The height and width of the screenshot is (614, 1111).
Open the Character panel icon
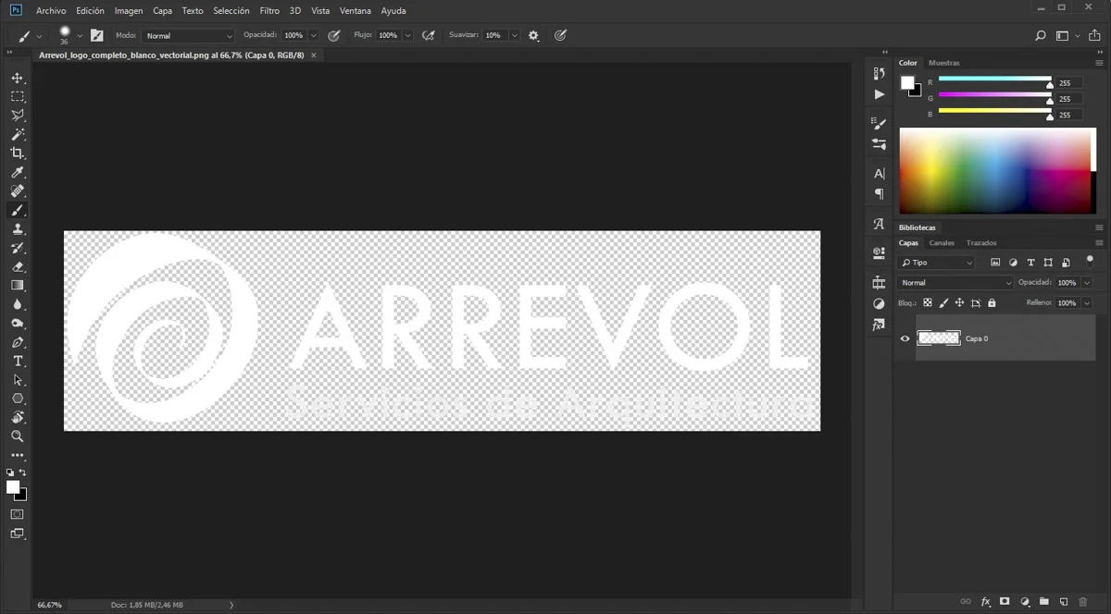coord(879,173)
